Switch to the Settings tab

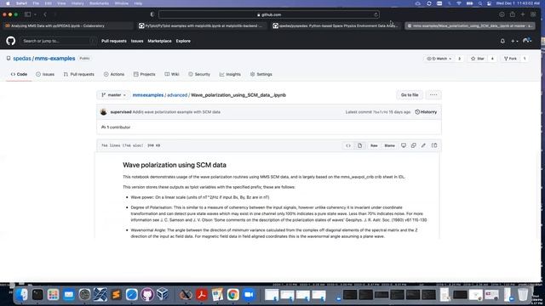261,74
